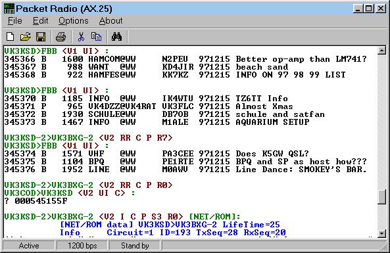Select the KD4JIR beach sand line
Viewport: 390px width, 253px height.
[x=146, y=67]
